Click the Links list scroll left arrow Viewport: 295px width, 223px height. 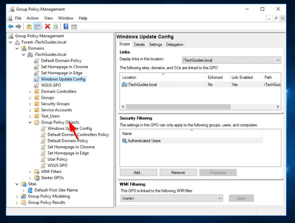pyautogui.click(x=123, y=107)
